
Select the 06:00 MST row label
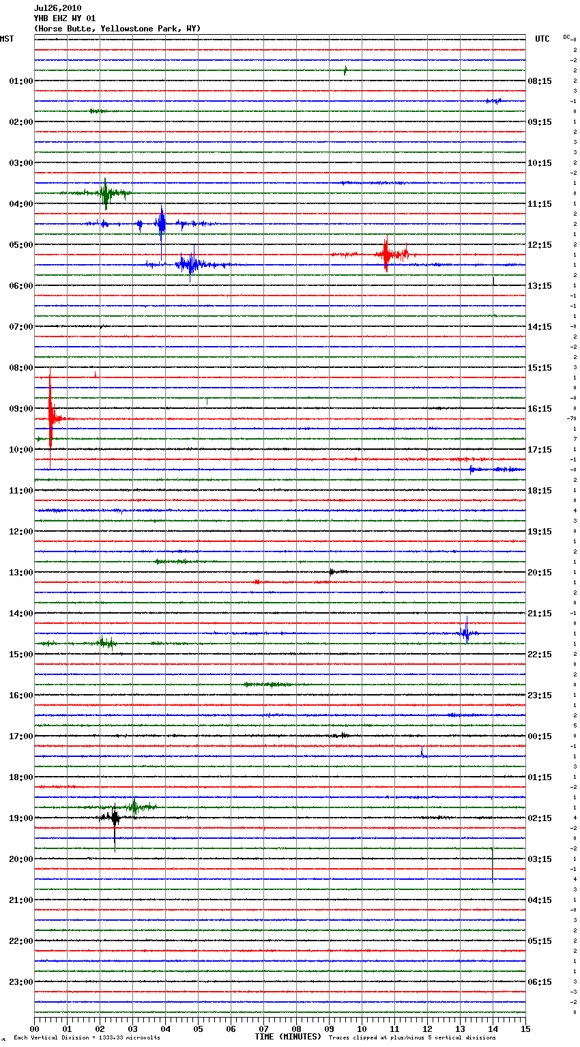coord(21,286)
